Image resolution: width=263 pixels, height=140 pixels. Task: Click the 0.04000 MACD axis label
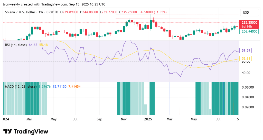[x=248, y=97]
